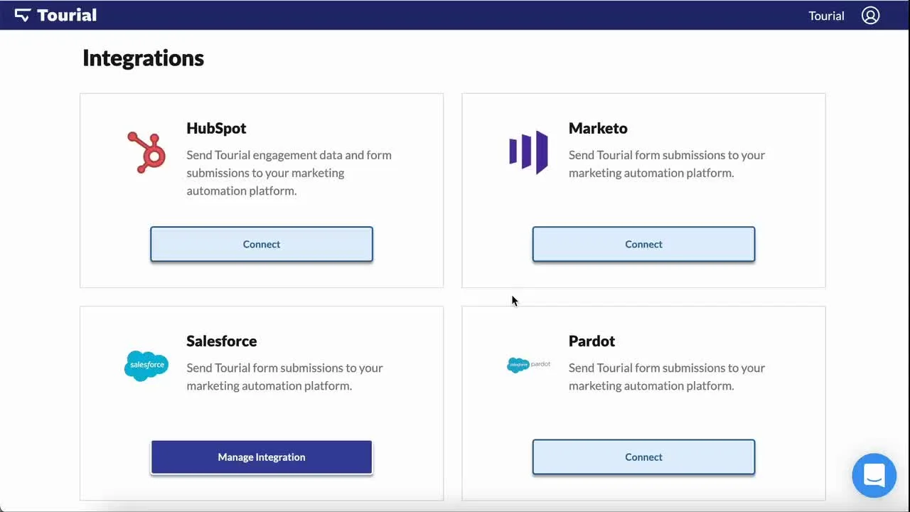Screen dimensions: 910x512
Task: Connect the Pardot integration
Action: (x=643, y=457)
